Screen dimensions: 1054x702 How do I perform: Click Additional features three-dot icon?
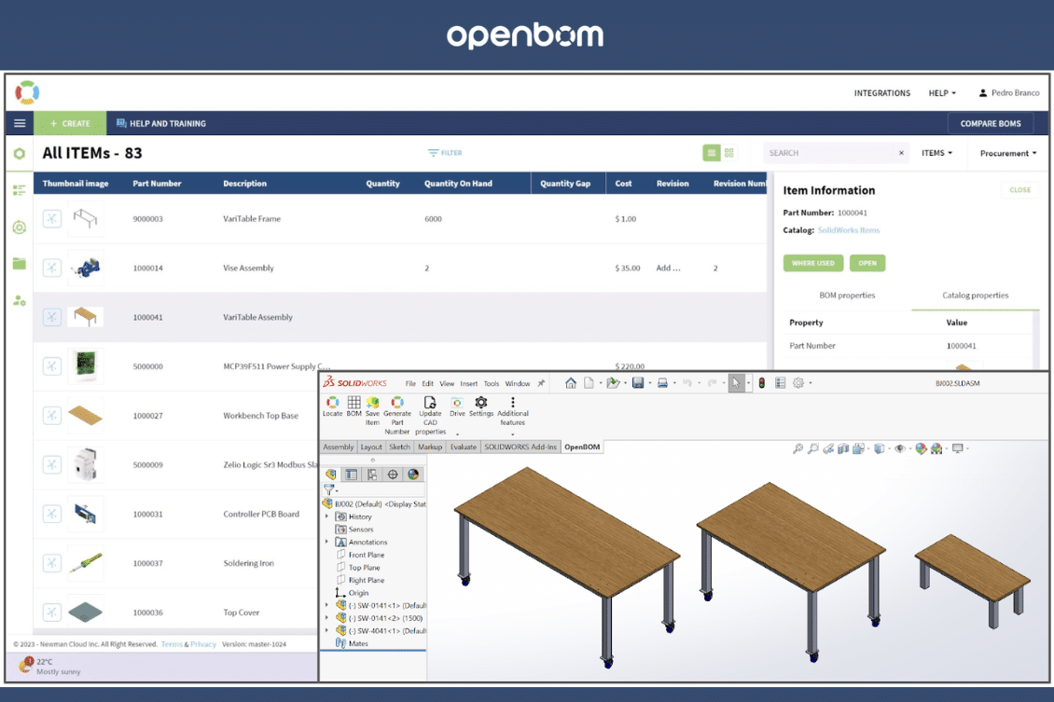click(x=512, y=403)
